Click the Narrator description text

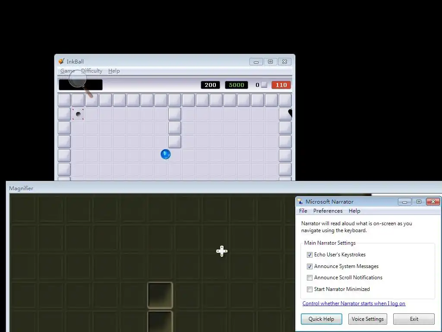tap(357, 227)
